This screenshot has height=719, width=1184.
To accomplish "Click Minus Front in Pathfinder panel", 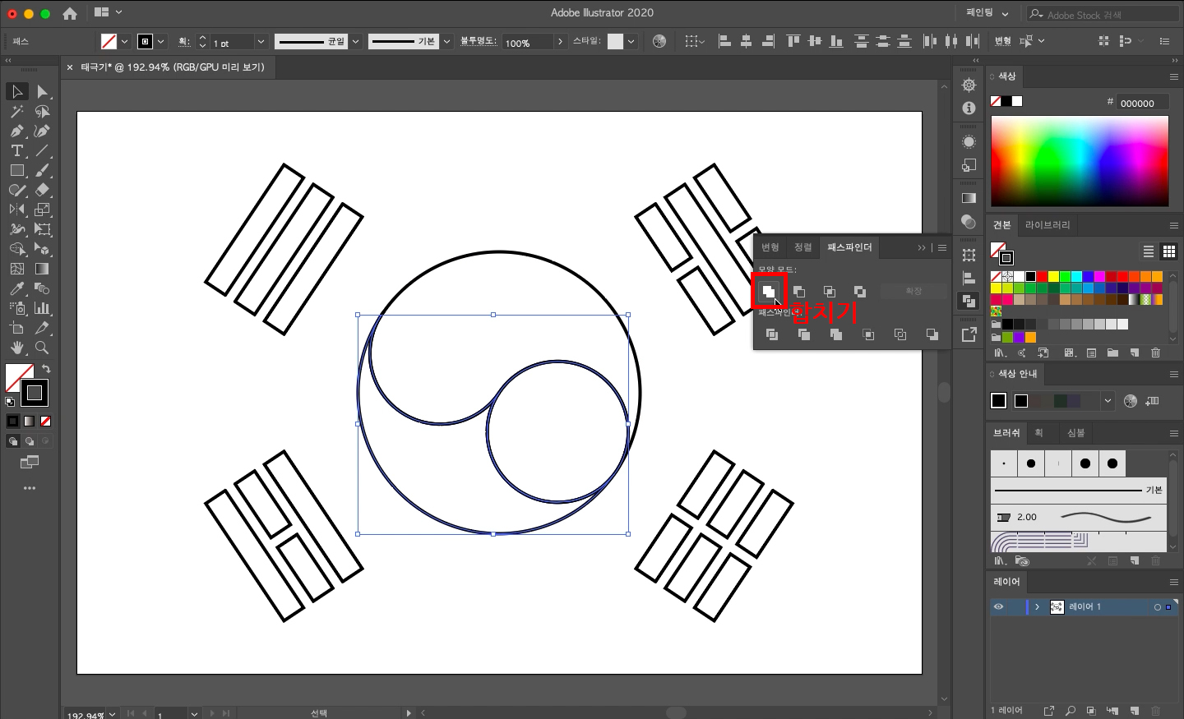I will 798,291.
